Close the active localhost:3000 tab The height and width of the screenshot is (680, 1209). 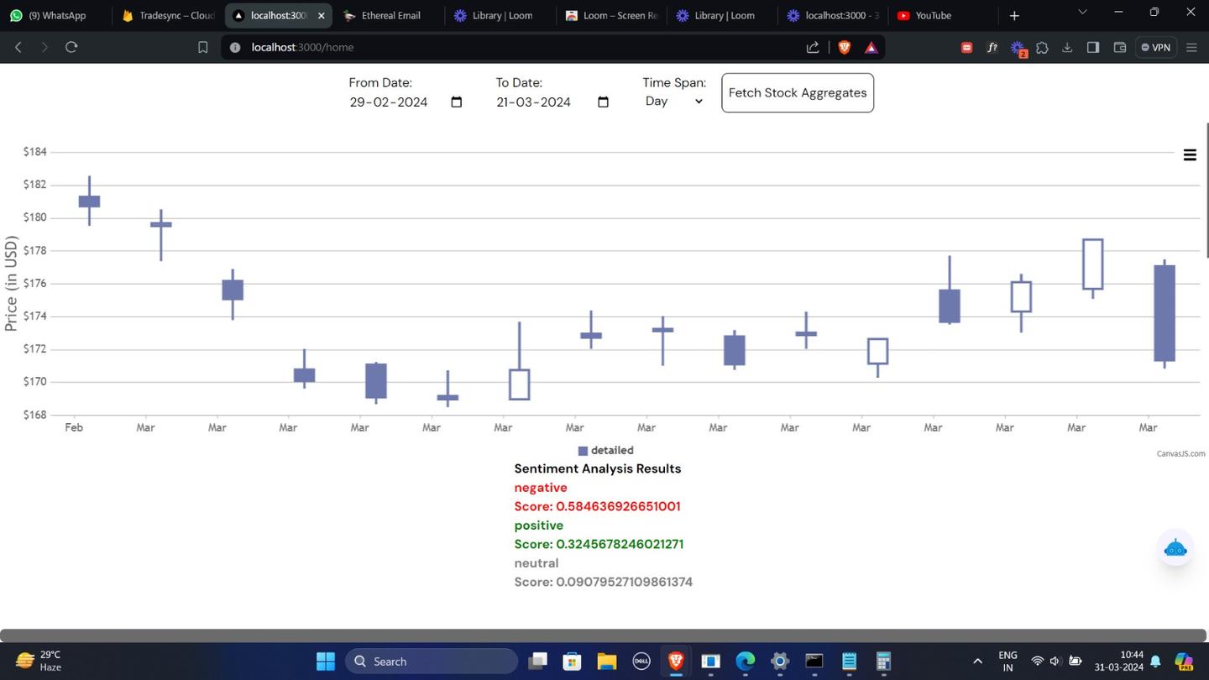[x=321, y=16]
